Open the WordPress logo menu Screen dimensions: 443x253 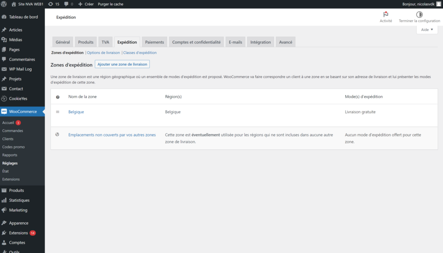4,4
